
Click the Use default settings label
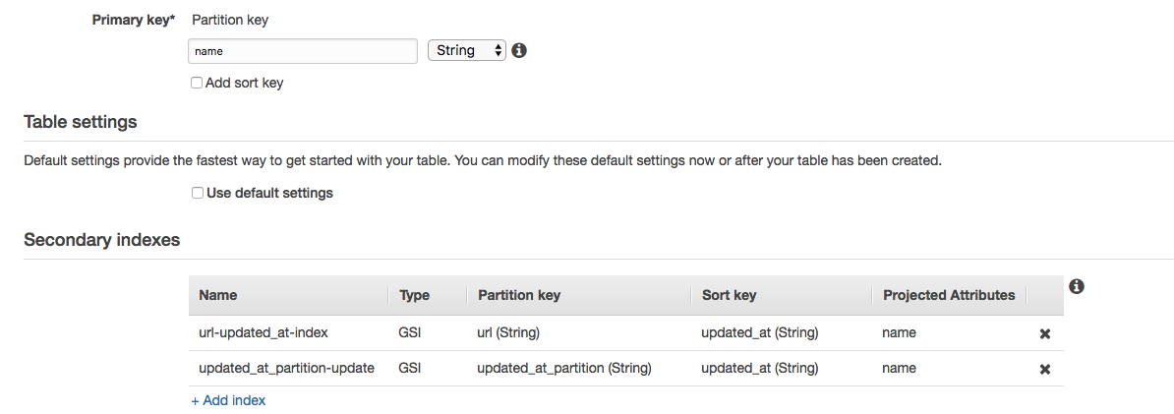(x=269, y=193)
